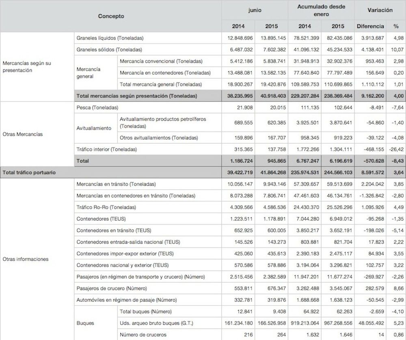The image size is (406, 340).
Task: Click the Diferencia column subheader
Action: point(370,26)
